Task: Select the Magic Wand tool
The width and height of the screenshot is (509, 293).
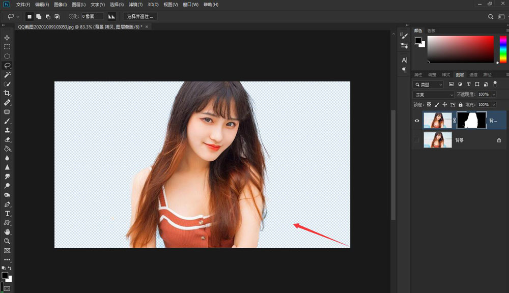Action: 7,75
